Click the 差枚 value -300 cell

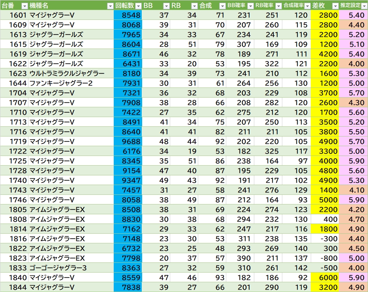325,239
